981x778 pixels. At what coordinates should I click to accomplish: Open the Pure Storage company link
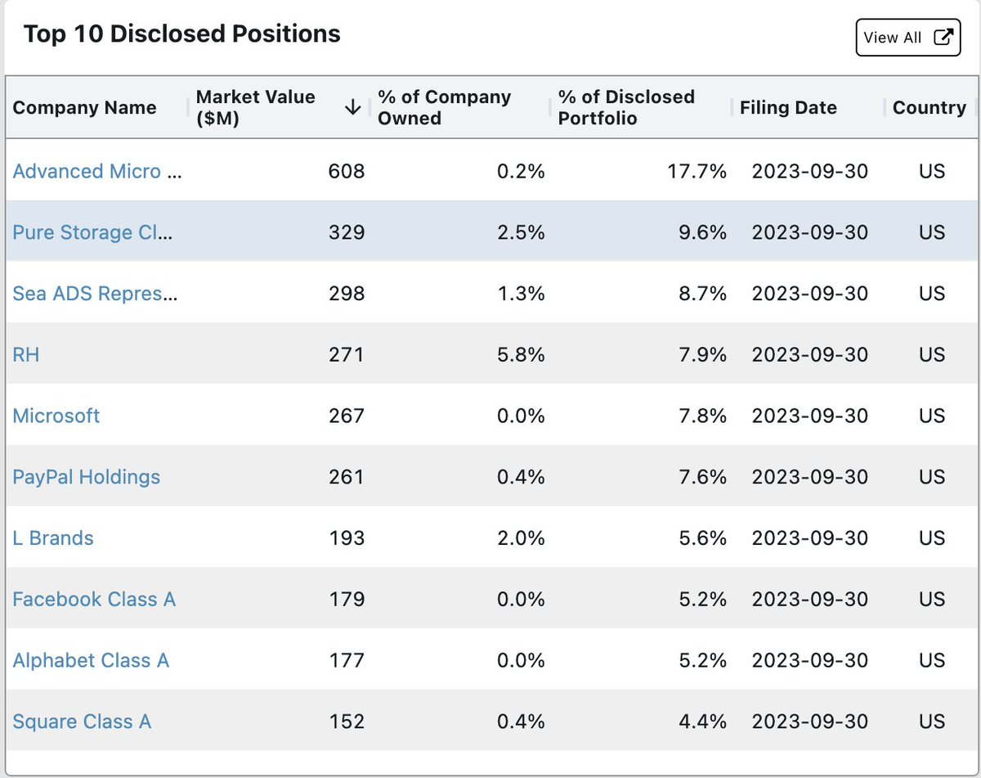(93, 232)
